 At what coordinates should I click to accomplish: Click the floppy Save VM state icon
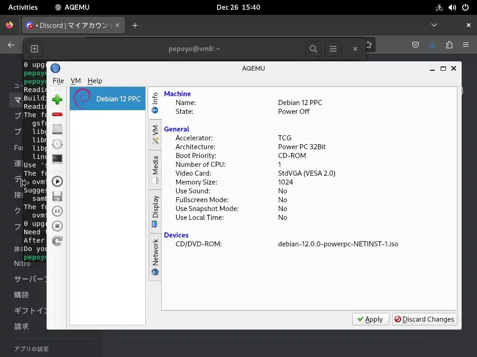(x=57, y=197)
